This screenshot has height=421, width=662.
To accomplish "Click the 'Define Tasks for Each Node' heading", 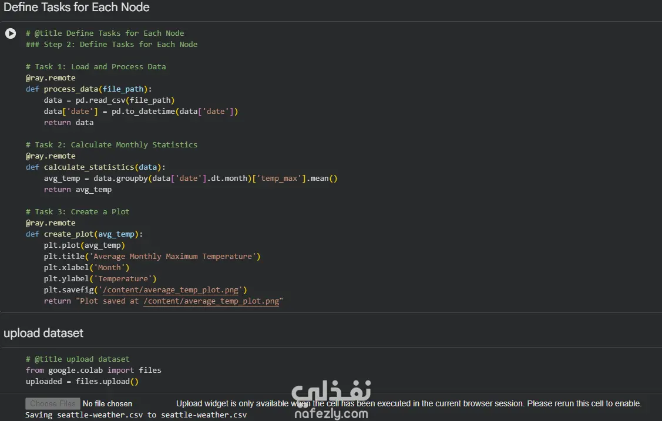I will 76,7.
